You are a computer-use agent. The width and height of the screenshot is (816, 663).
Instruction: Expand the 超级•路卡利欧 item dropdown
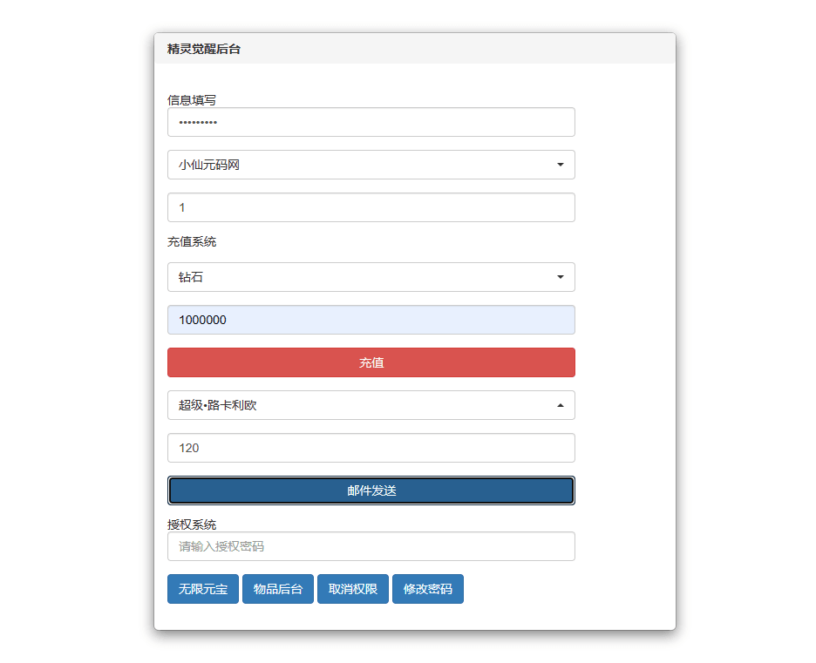pyautogui.click(x=371, y=405)
